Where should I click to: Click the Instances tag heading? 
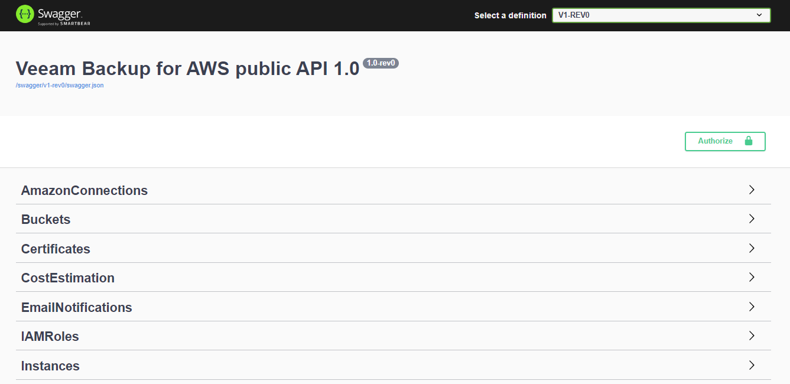pyautogui.click(x=50, y=366)
